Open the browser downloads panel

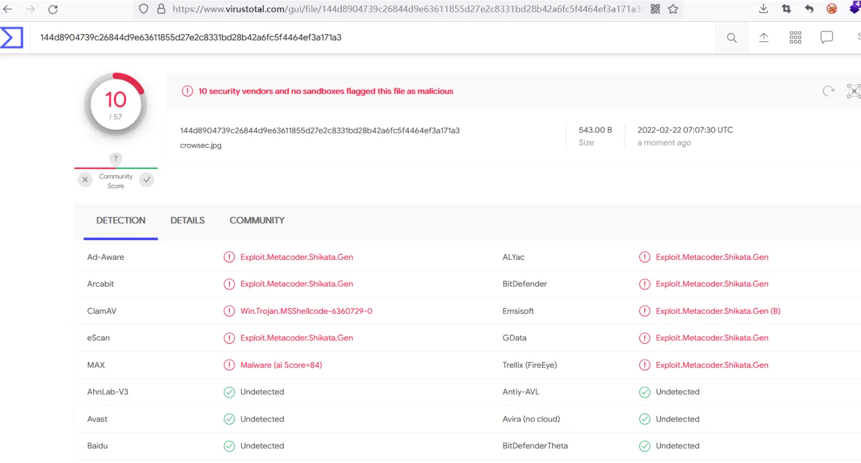(x=763, y=9)
